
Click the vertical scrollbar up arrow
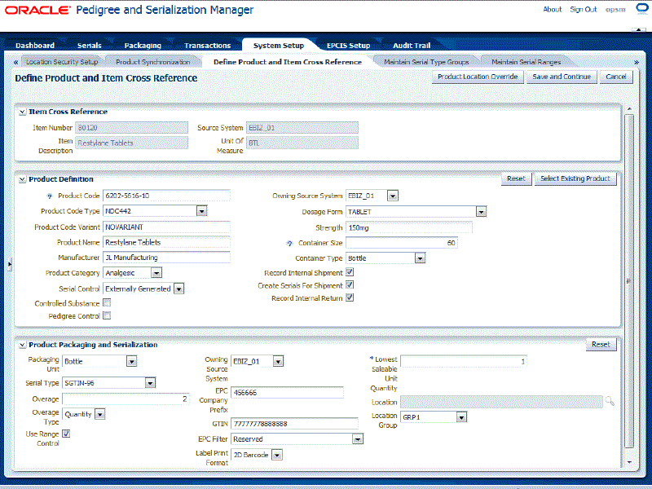[x=629, y=109]
